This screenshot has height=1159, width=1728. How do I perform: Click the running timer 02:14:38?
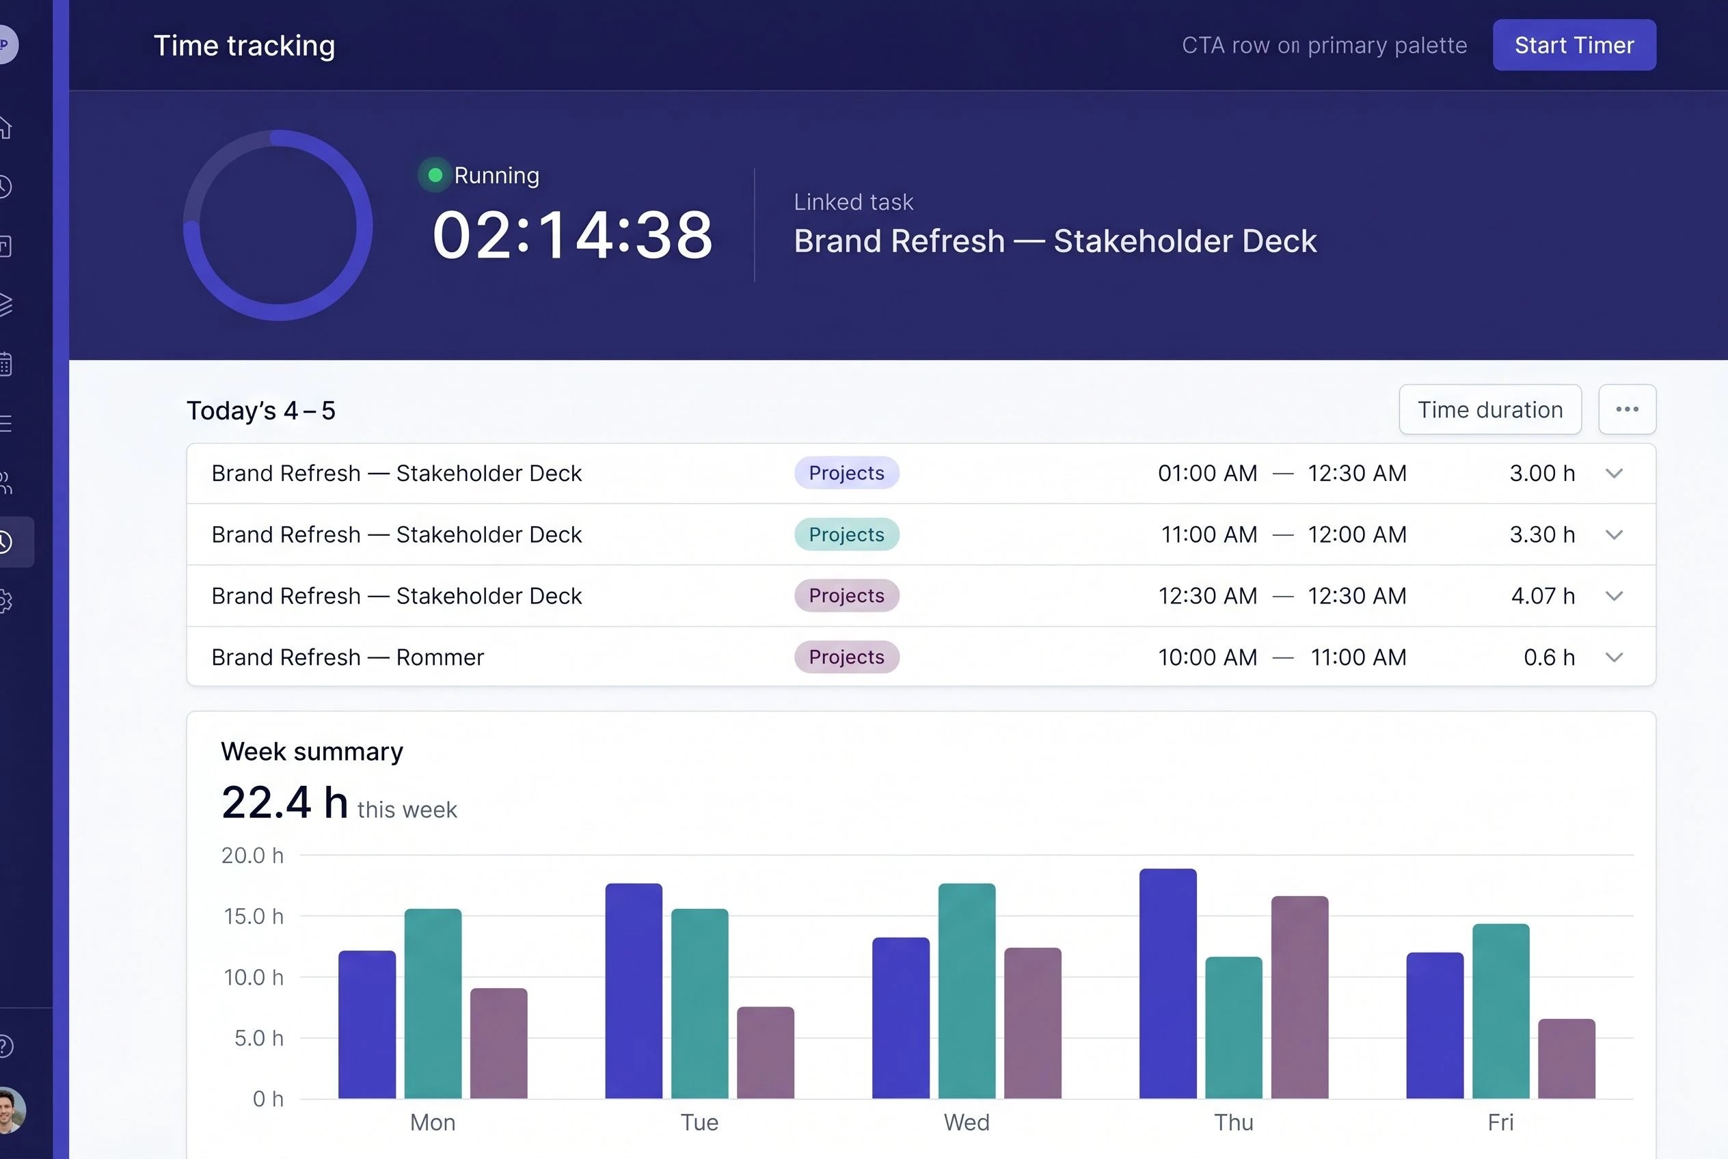coord(572,235)
